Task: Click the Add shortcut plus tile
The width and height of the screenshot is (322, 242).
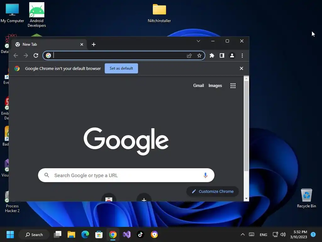Action: coord(144,198)
